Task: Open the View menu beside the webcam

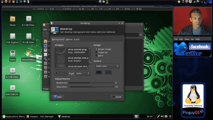Action: 187,39
